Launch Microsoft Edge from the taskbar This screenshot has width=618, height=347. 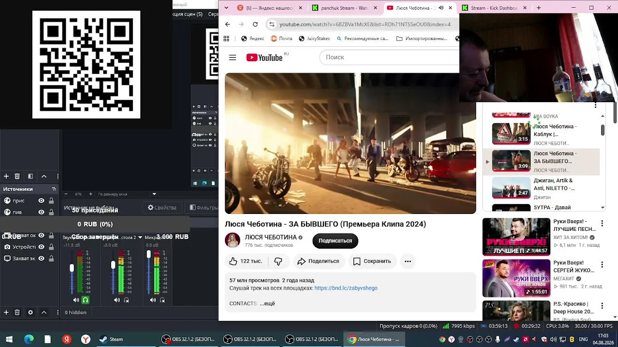[29, 339]
